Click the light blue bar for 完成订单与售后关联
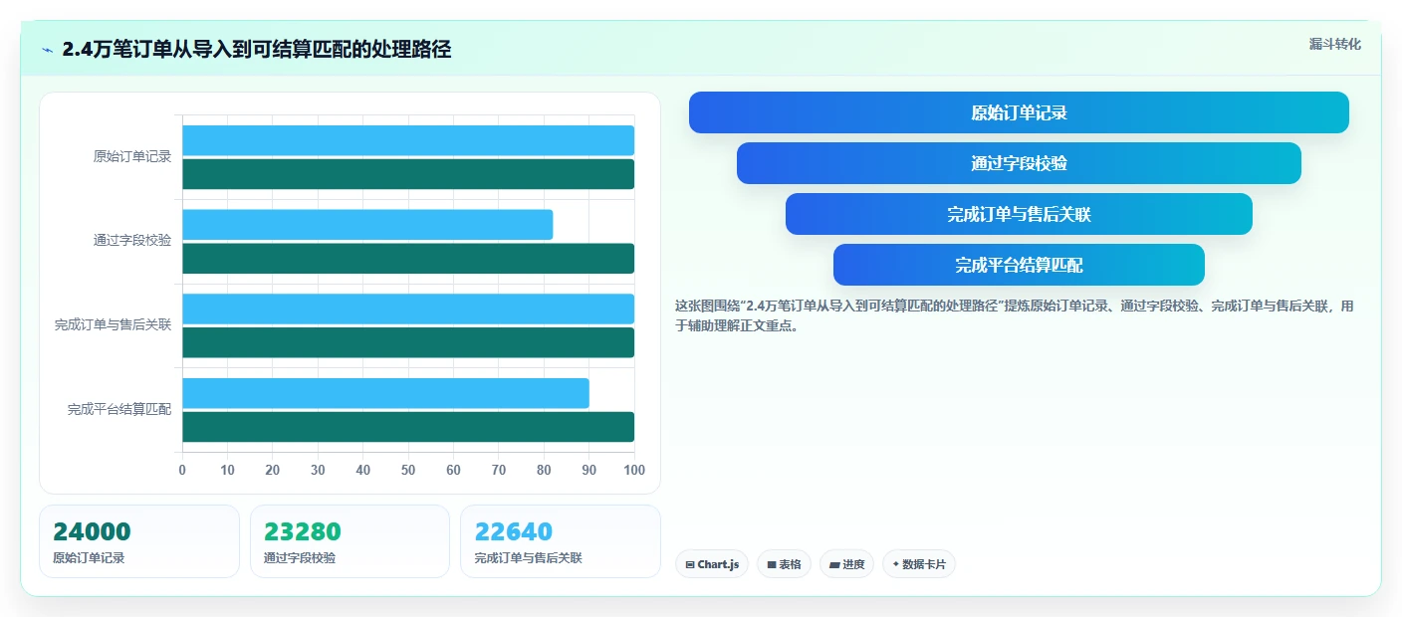 coord(408,308)
